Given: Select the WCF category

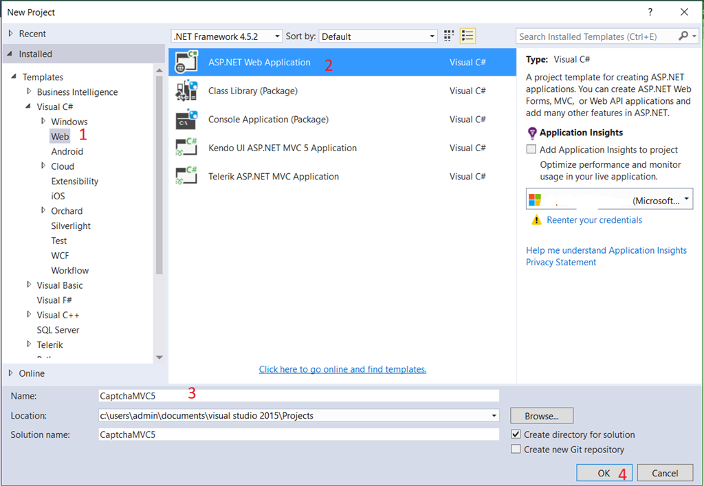Looking at the screenshot, I should 60,255.
